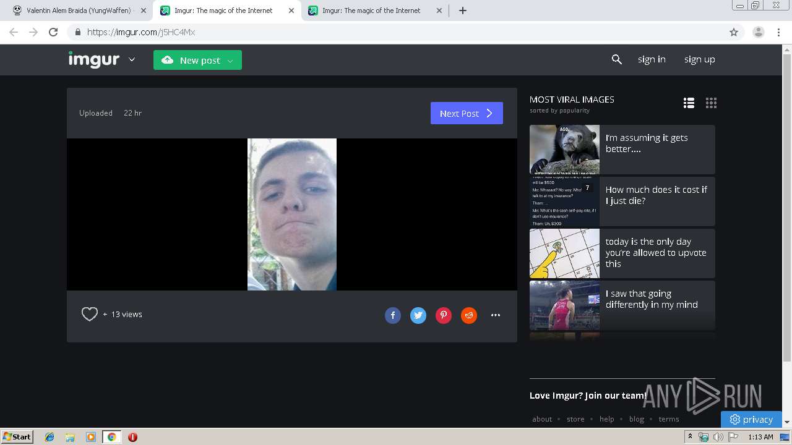Open more options ellipsis menu
This screenshot has width=792, height=445.
tap(496, 315)
